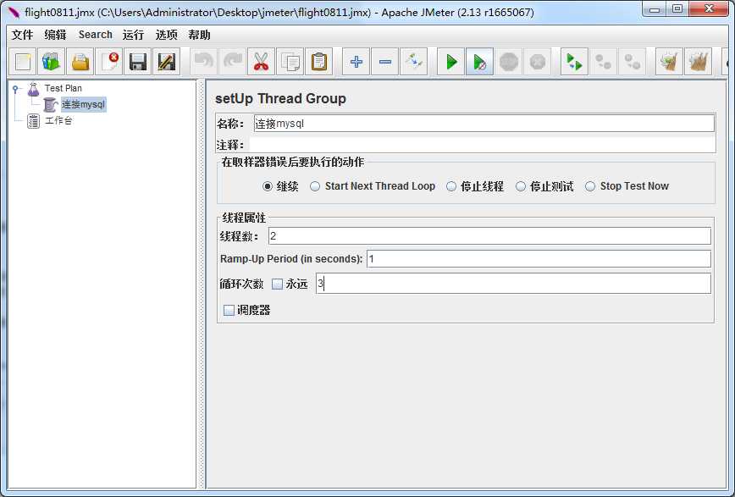The width and height of the screenshot is (735, 497).
Task: Minimize the JMeter window
Action: click(655, 9)
